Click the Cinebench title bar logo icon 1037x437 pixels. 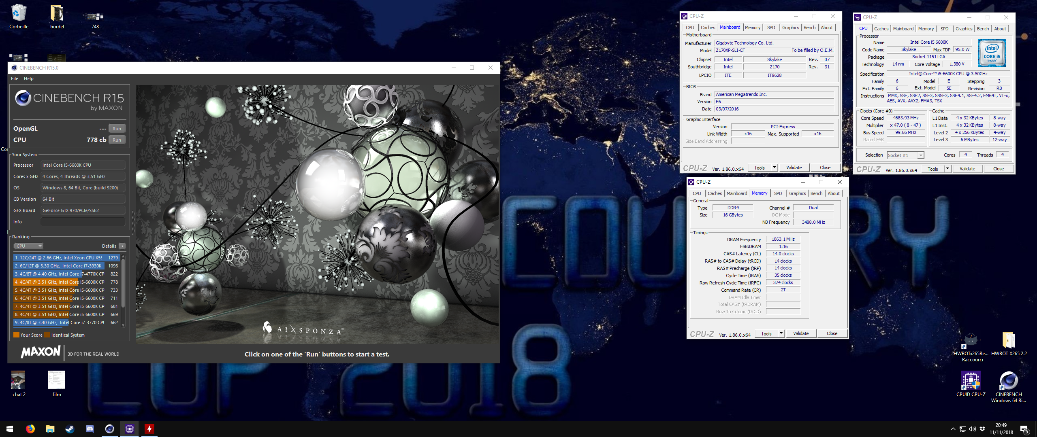coord(14,68)
